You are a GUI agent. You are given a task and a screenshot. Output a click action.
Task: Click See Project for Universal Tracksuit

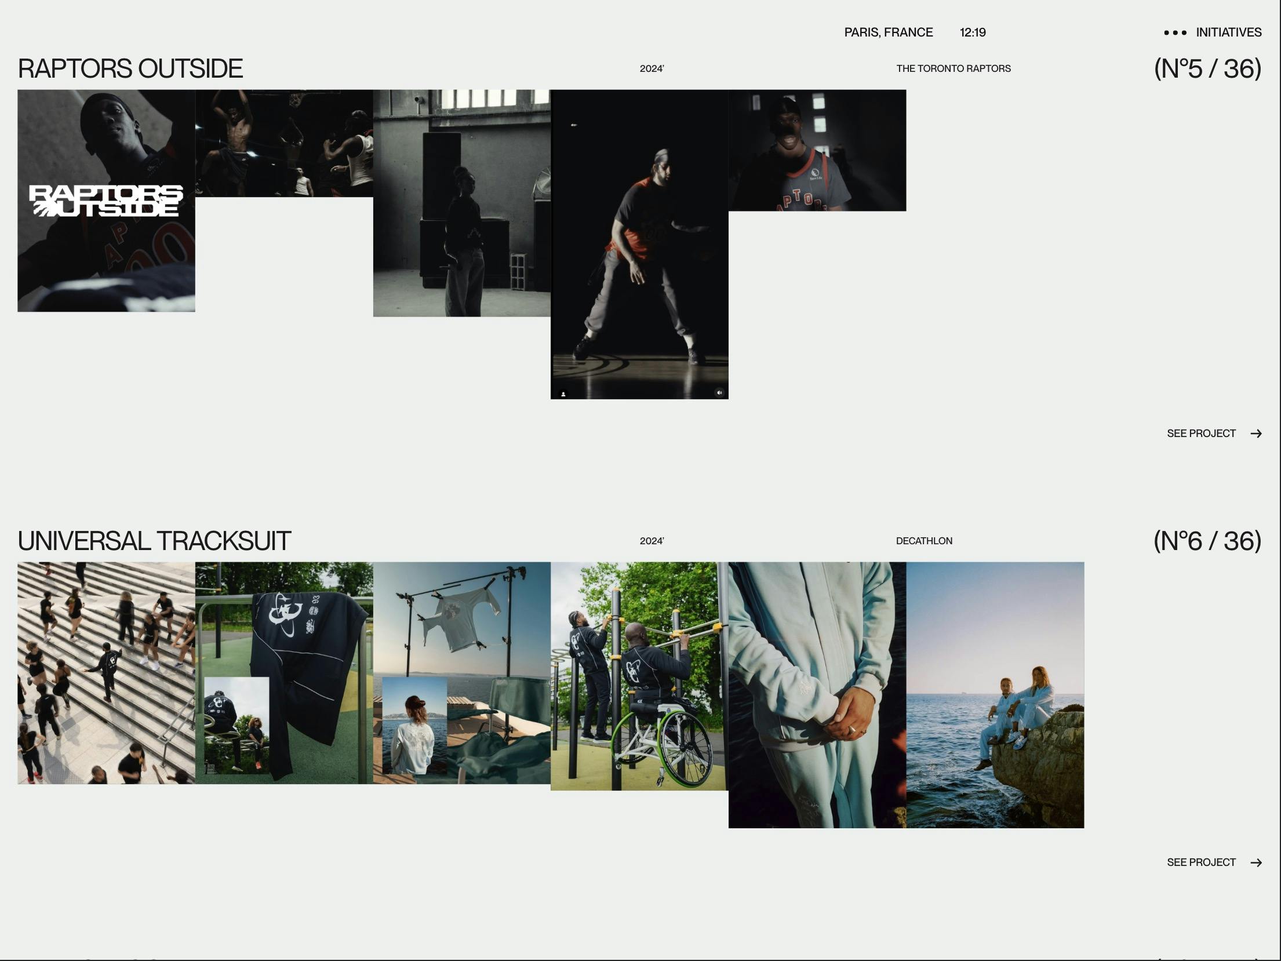click(1201, 862)
